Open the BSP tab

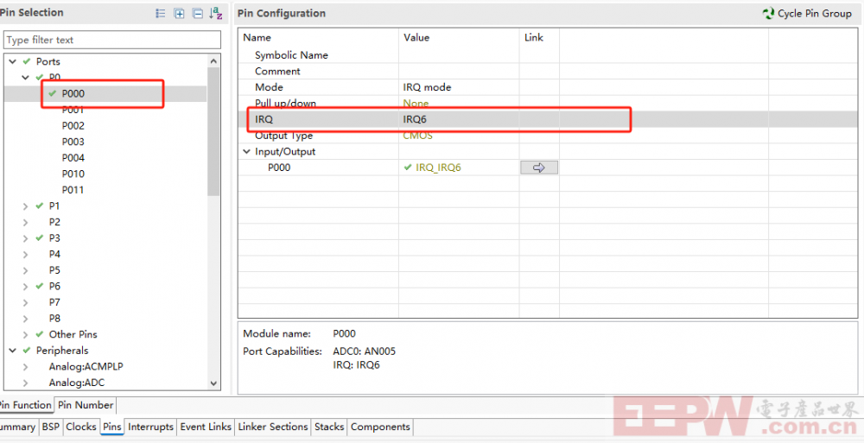pos(51,427)
